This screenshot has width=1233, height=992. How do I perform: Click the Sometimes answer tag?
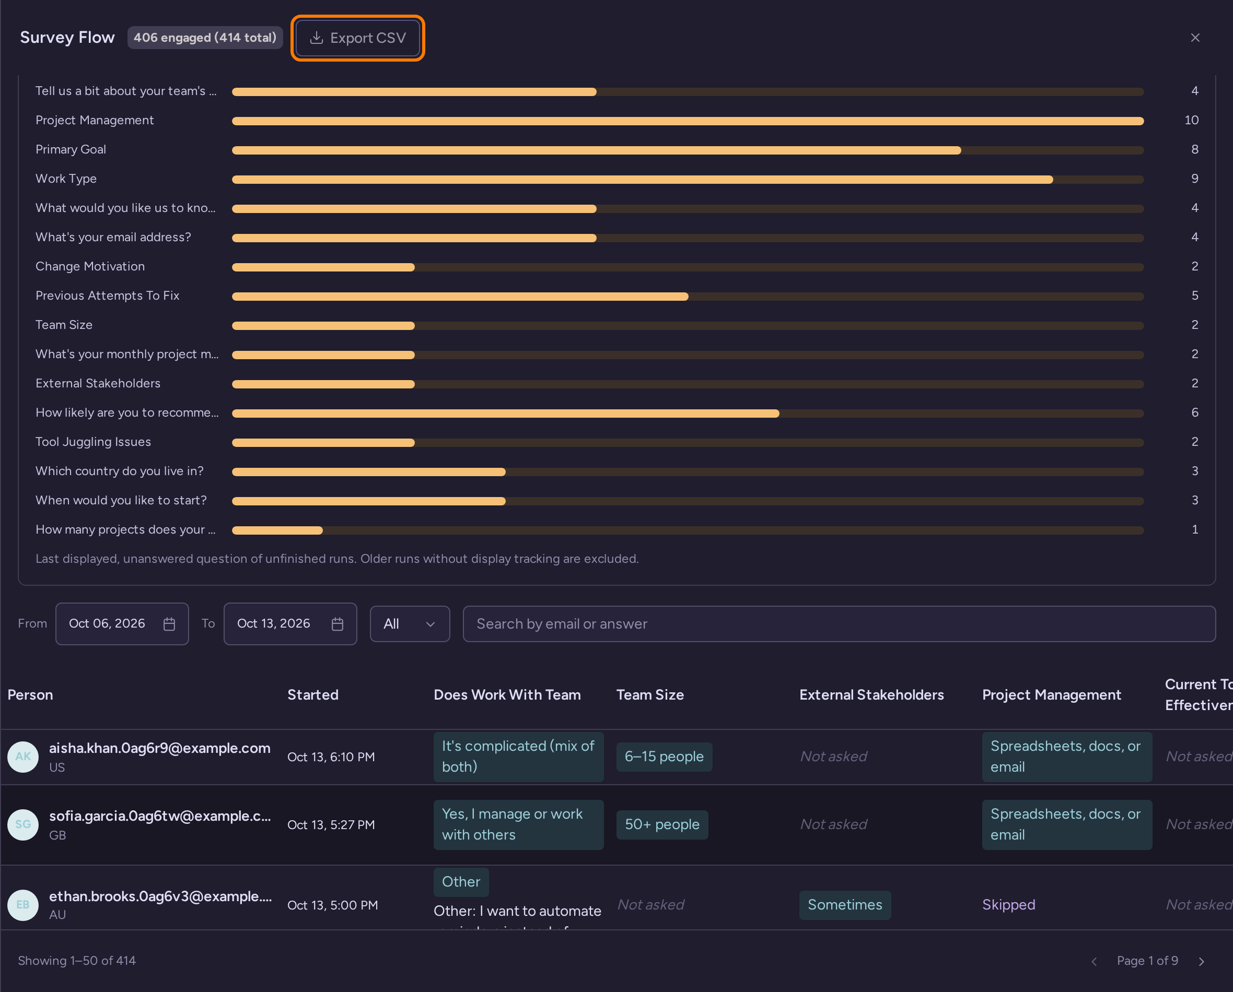(x=845, y=905)
